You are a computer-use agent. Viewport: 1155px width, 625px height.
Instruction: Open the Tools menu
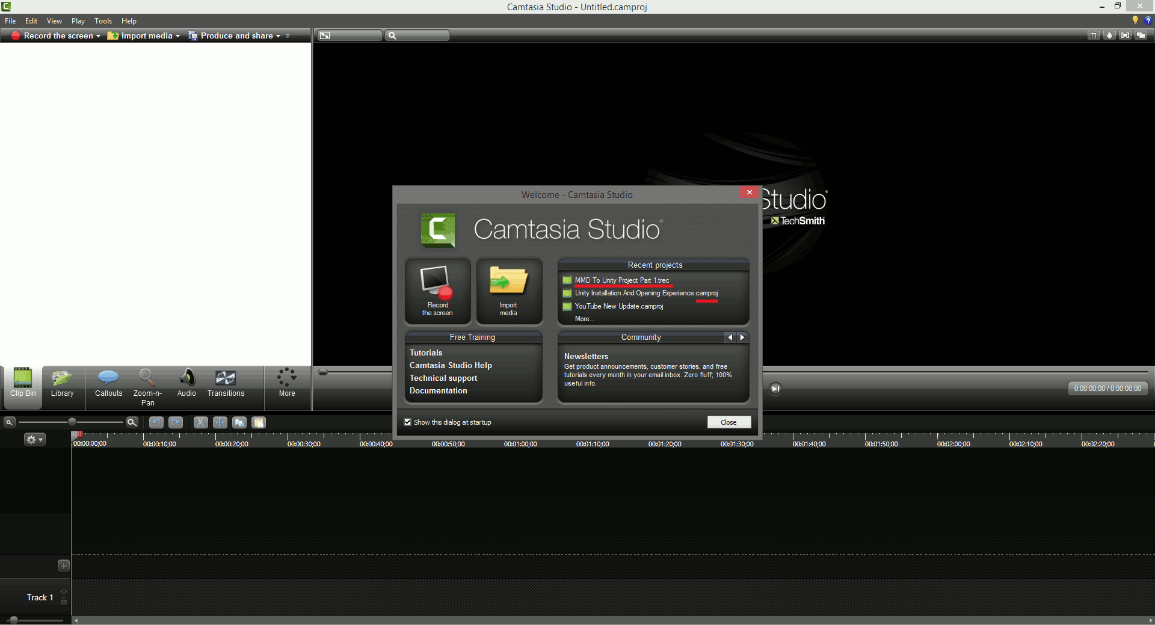coord(103,21)
